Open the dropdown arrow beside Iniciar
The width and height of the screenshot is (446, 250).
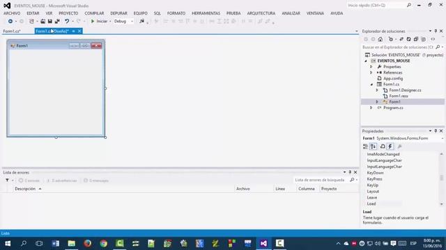tap(110, 22)
